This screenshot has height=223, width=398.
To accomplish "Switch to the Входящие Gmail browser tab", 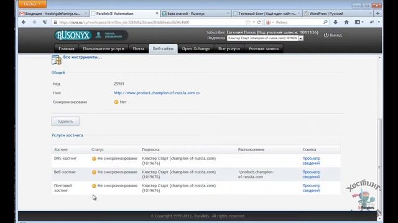I will [x=53, y=14].
